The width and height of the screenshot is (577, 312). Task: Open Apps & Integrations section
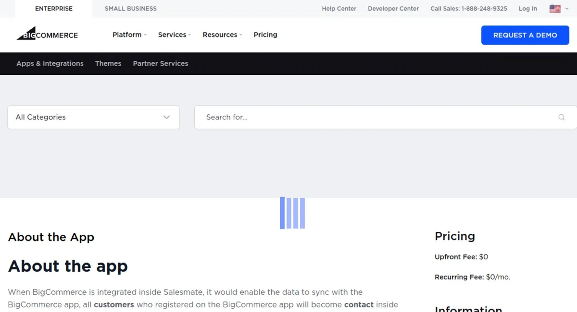click(x=50, y=63)
